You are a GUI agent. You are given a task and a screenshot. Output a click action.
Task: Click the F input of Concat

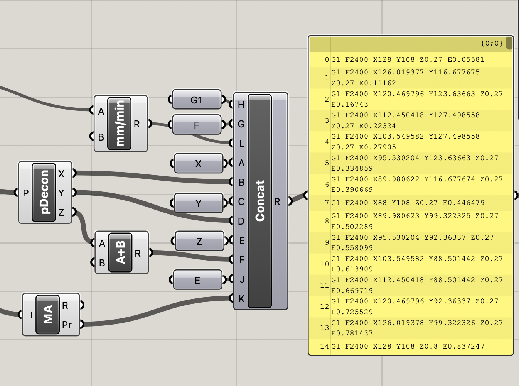pyautogui.click(x=241, y=260)
